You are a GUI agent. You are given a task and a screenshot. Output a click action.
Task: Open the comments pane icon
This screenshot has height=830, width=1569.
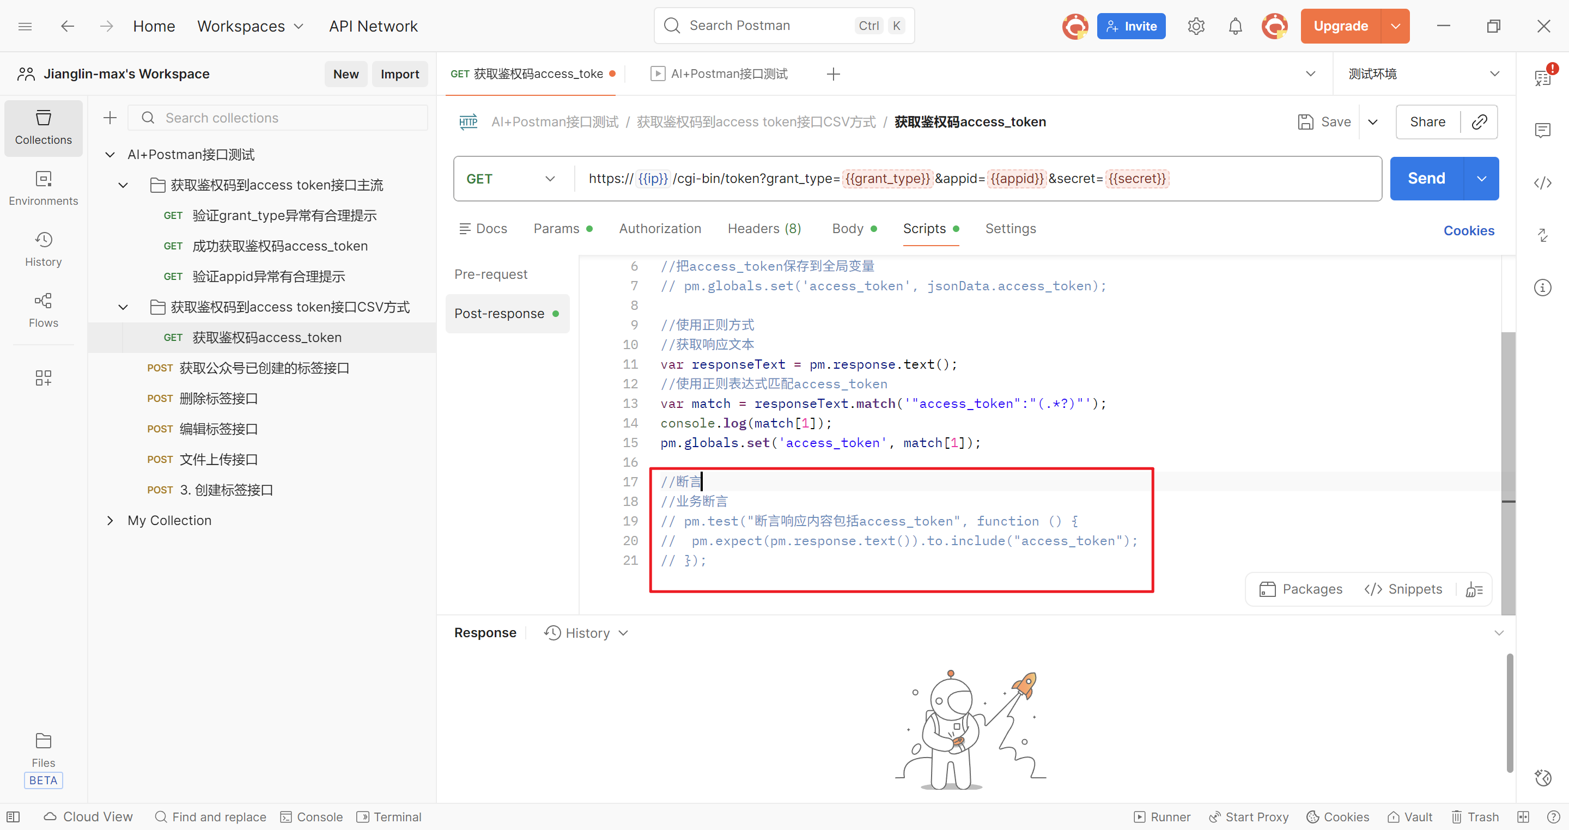[1542, 130]
